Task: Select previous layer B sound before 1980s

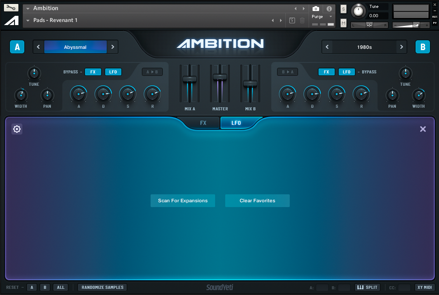Action: (x=327, y=47)
